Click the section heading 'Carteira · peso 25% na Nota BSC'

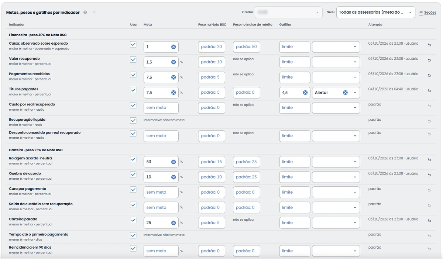point(36,150)
